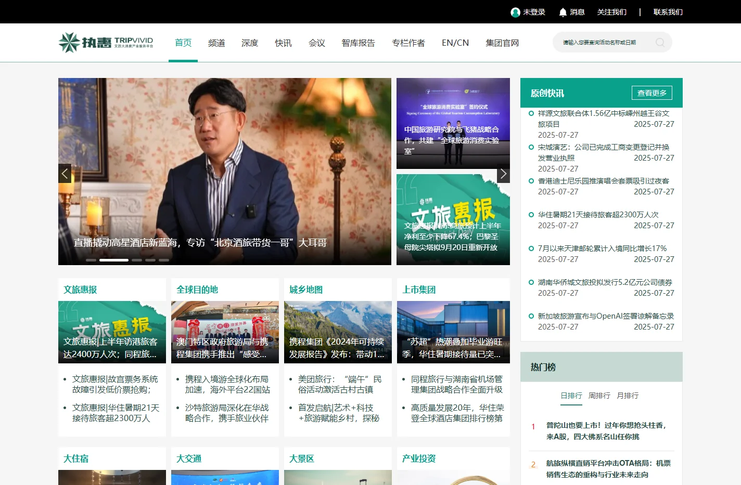Open article 美团旅行："端午"民俗活动
This screenshot has height=485, width=741.
pyautogui.click(x=340, y=384)
